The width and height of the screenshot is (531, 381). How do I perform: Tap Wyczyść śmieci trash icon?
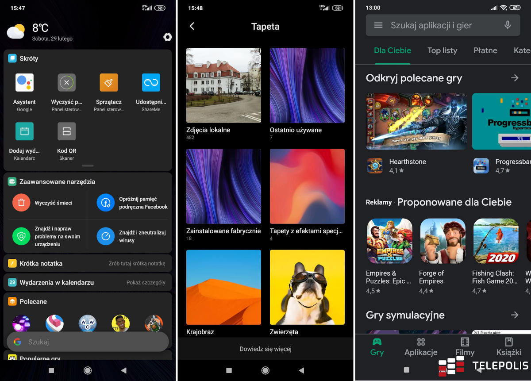[21, 203]
